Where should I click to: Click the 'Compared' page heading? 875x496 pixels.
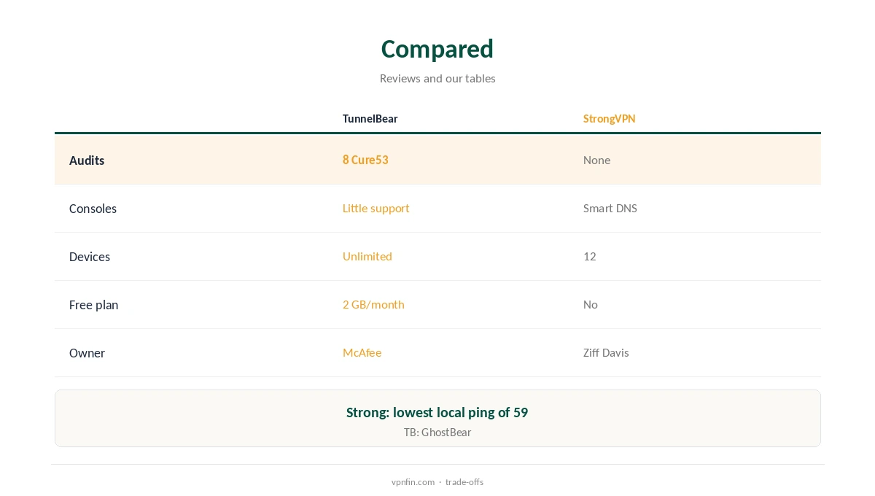pos(437,49)
